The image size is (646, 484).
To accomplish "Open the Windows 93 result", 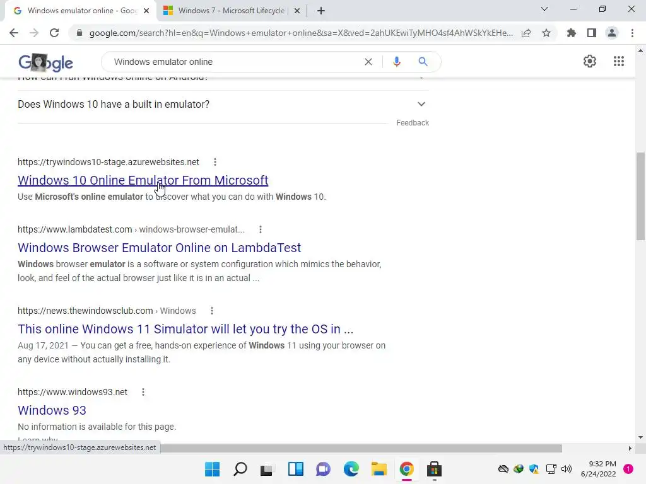I will (52, 410).
